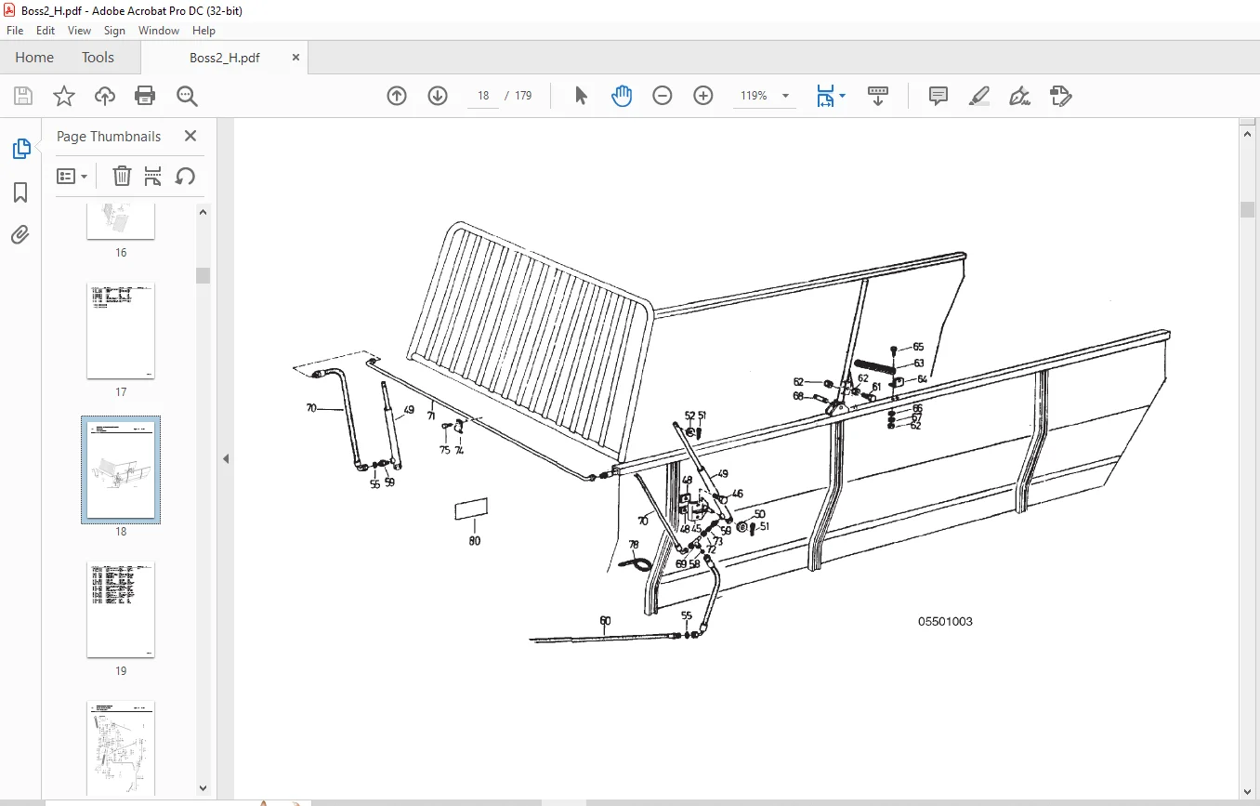Click document scroll down arrow
Image resolution: width=1260 pixels, height=806 pixels.
[x=1248, y=790]
